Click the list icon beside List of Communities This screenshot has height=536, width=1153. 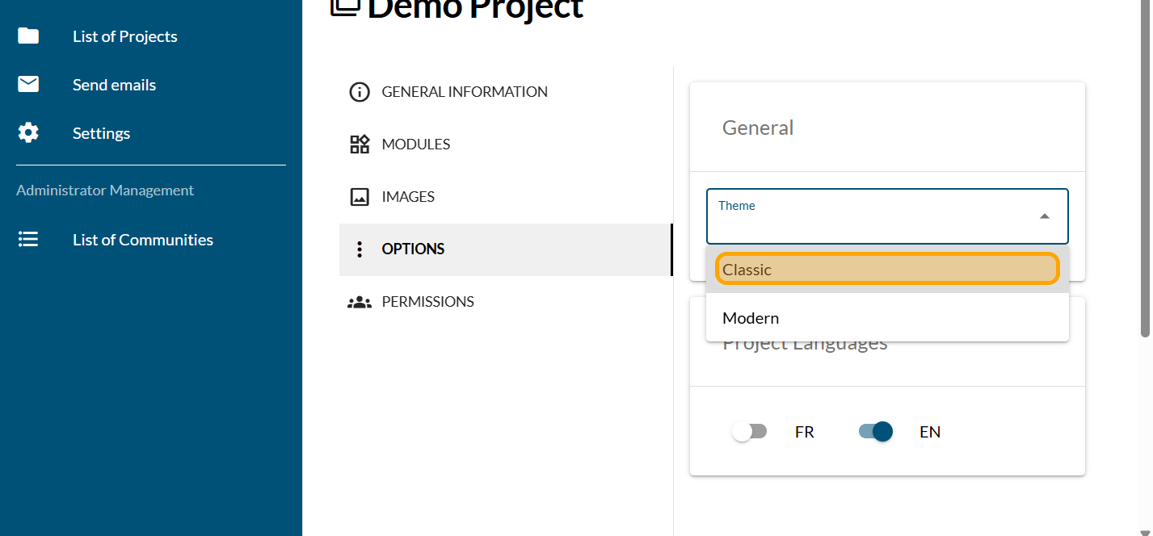coord(28,240)
